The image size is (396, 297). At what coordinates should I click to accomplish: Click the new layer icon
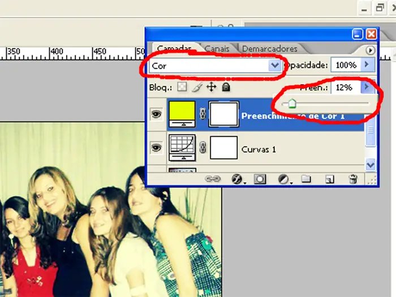coord(330,179)
